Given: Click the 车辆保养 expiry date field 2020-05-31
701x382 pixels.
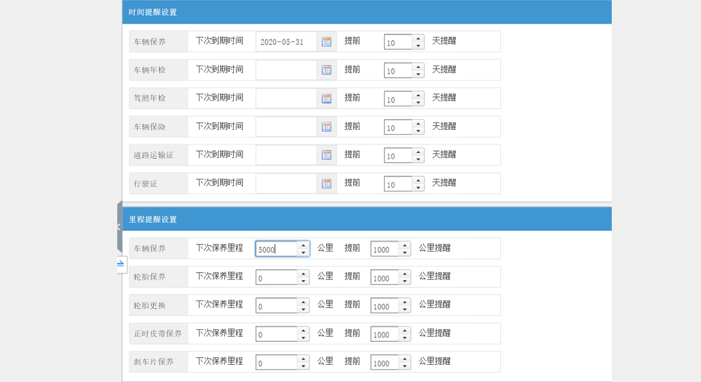Looking at the screenshot, I should (x=286, y=41).
